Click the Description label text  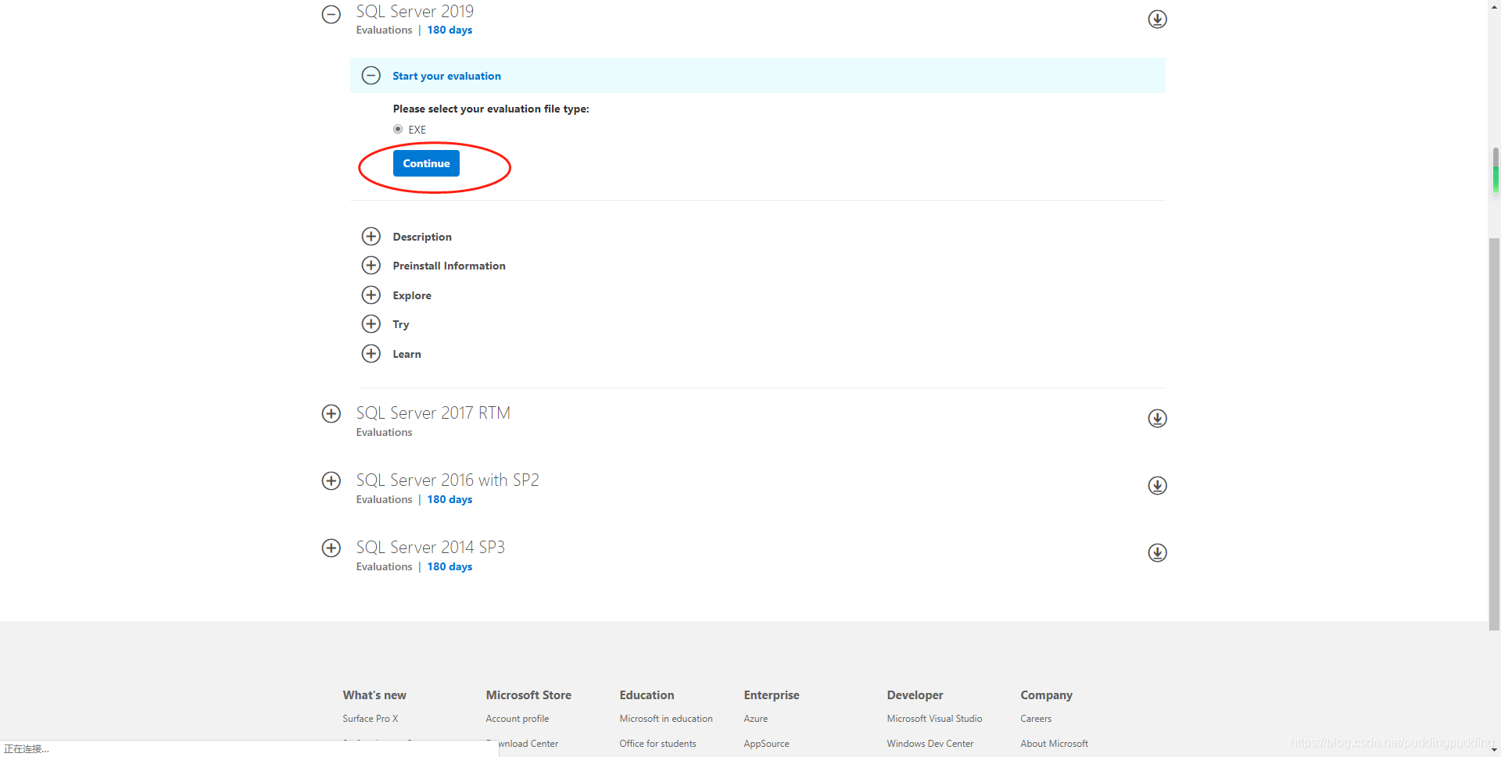[x=422, y=237]
